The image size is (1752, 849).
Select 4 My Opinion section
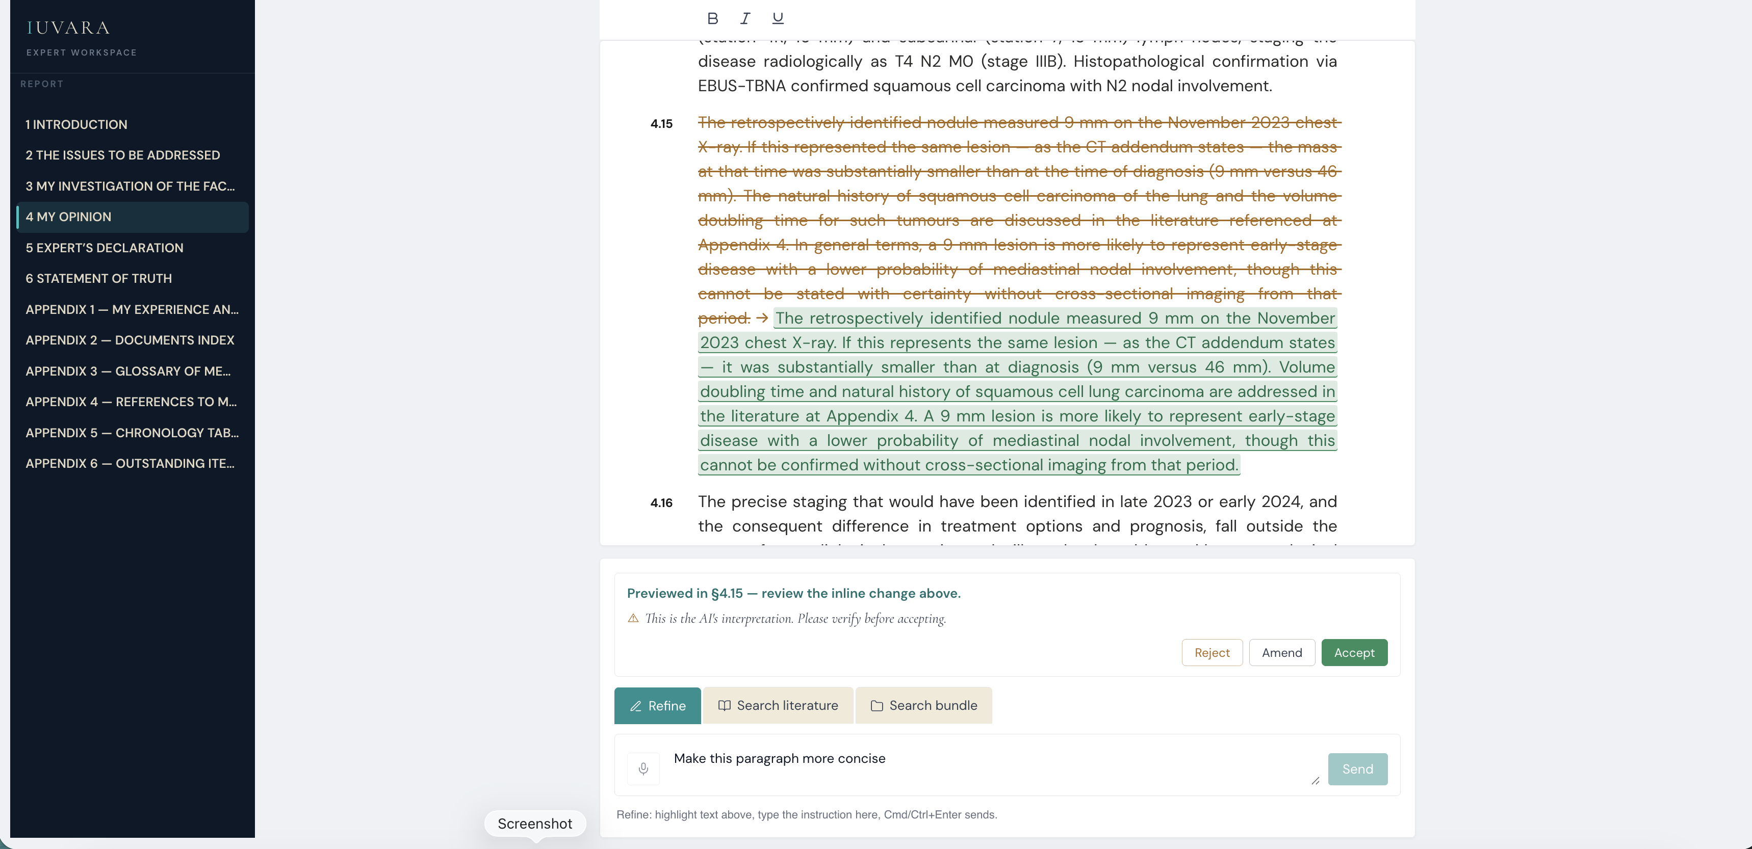click(133, 217)
